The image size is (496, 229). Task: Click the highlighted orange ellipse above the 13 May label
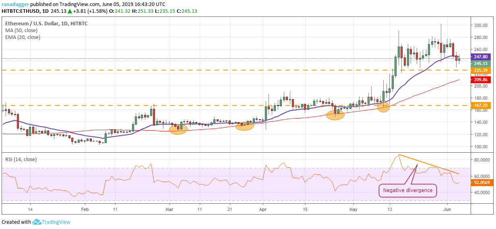point(383,107)
